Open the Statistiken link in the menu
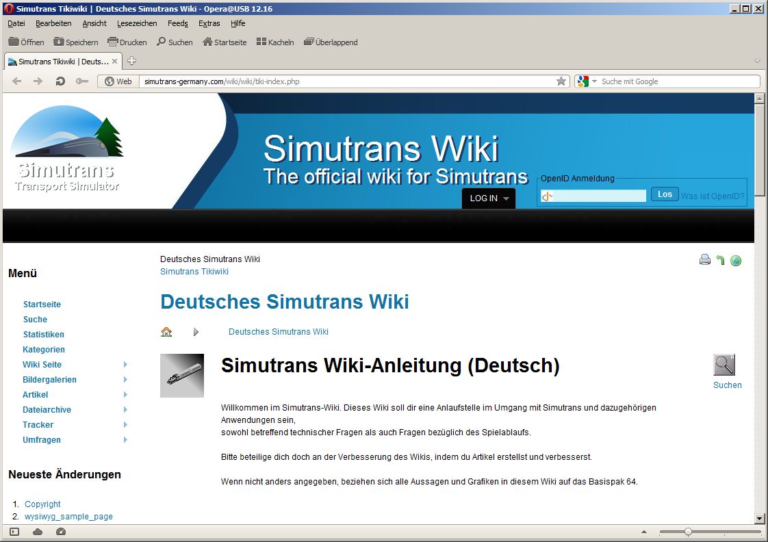 click(44, 335)
